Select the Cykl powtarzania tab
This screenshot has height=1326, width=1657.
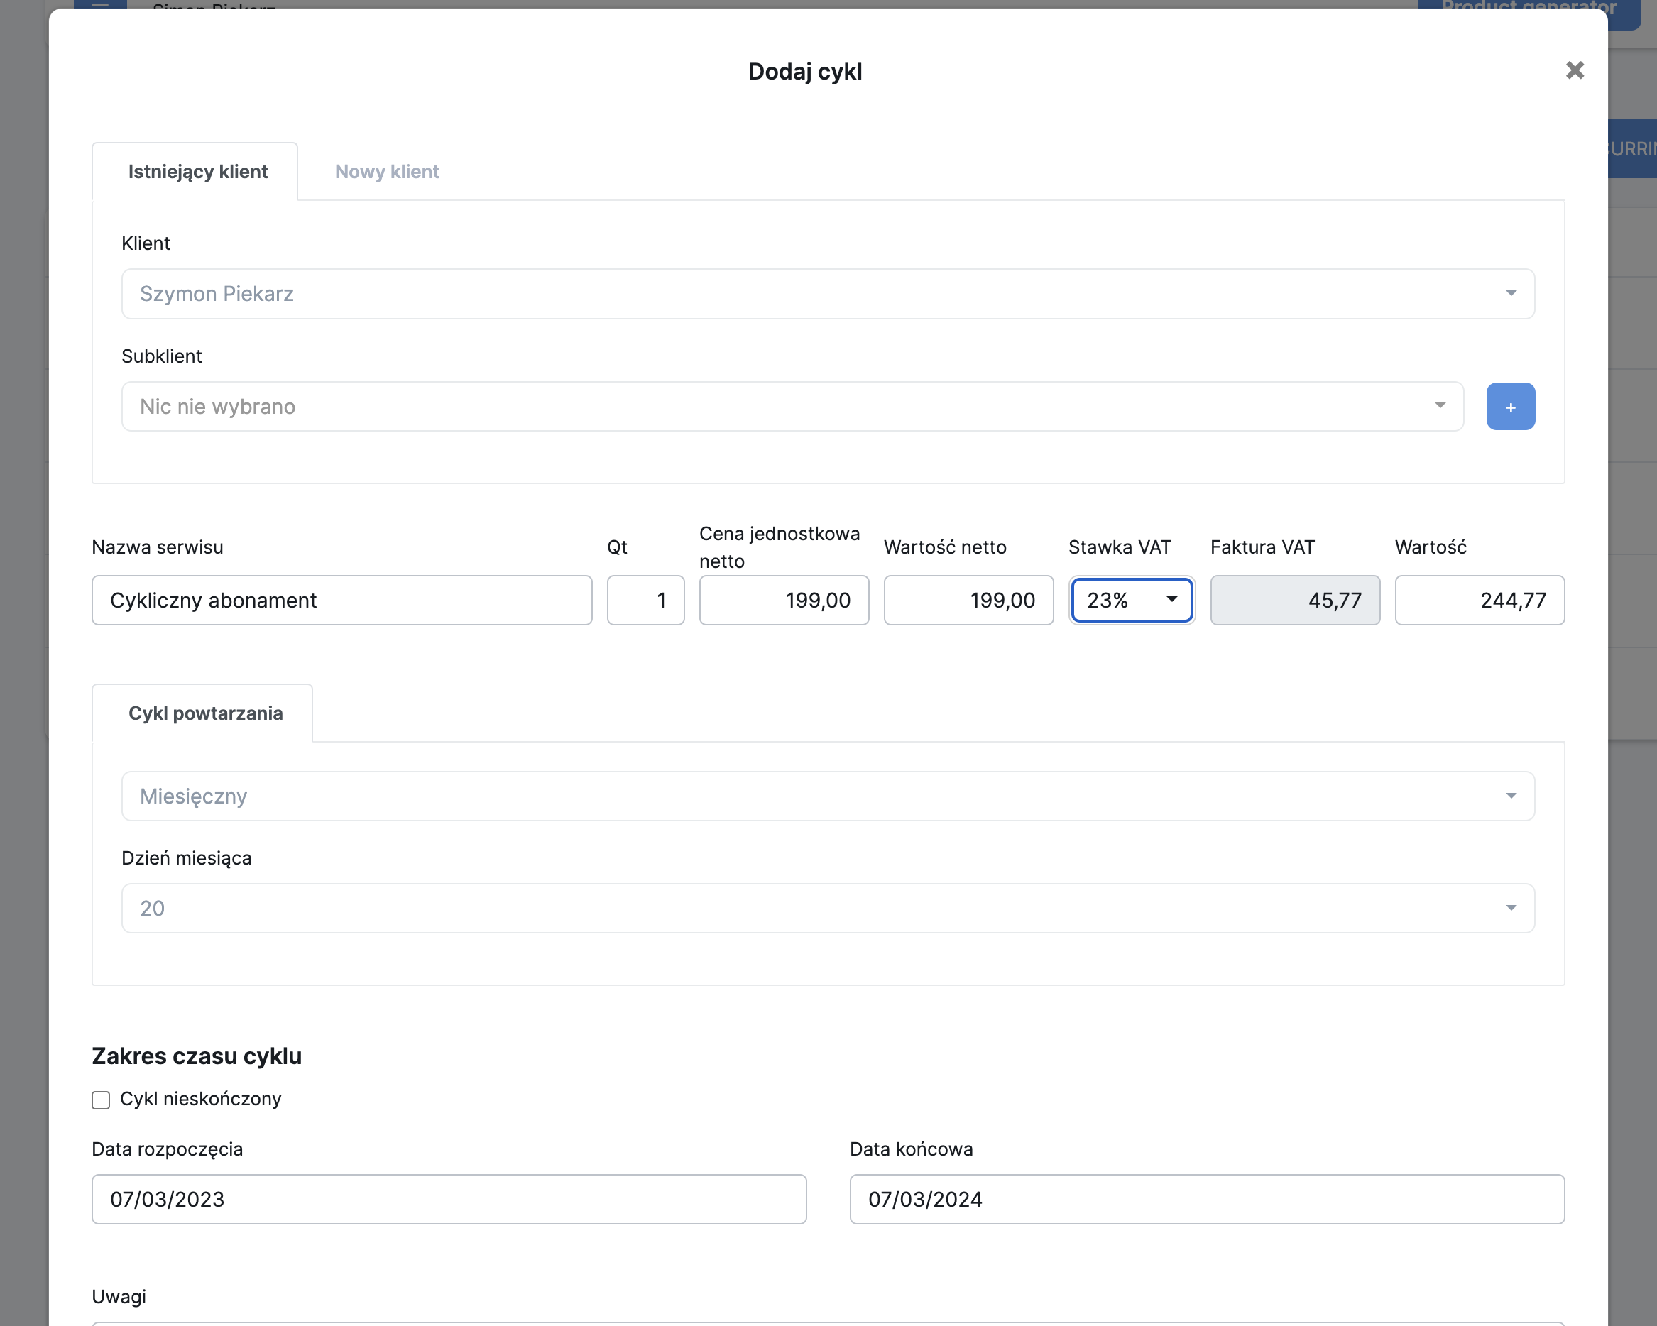tap(205, 713)
